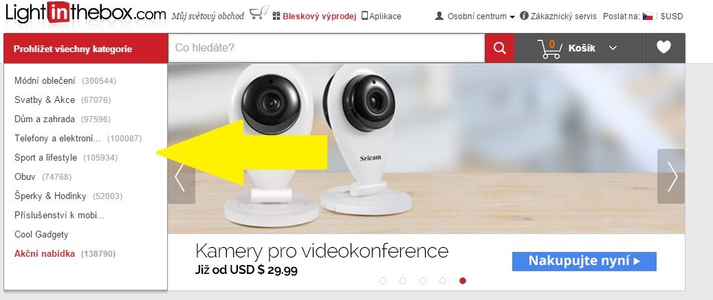Open Aplikace mobile app link

[381, 16]
